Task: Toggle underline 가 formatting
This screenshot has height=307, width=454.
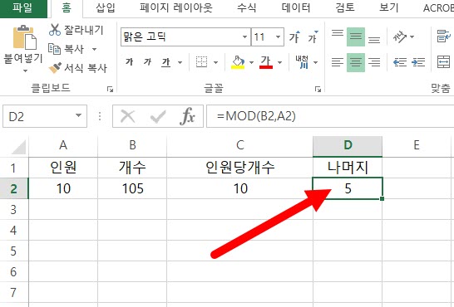Action: click(x=166, y=62)
